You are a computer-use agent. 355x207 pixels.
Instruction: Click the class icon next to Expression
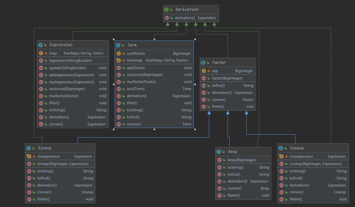click(x=40, y=45)
